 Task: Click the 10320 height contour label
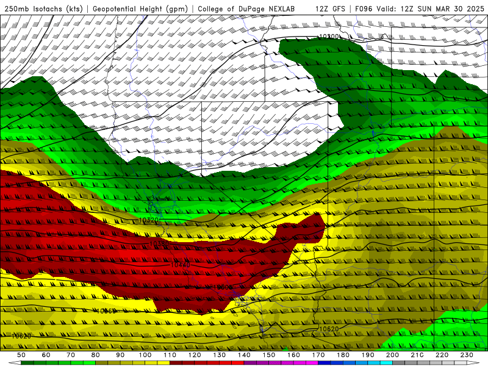pos(149,220)
